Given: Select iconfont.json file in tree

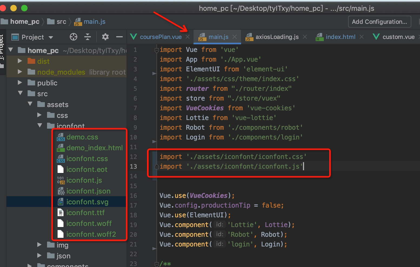Looking at the screenshot, I should [88, 191].
